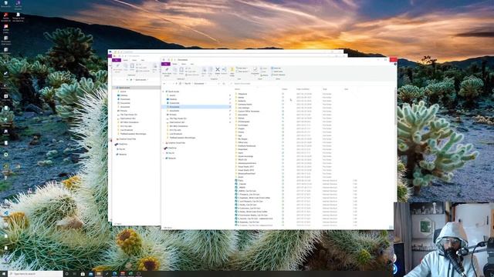
Task: Open the File tab in the Documents window
Action: [166, 64]
